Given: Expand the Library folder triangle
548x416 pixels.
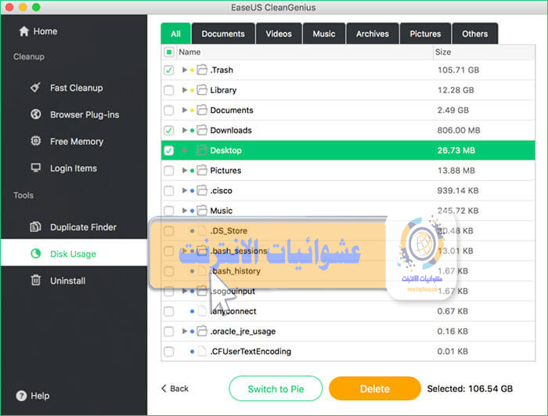Looking at the screenshot, I should 185,90.
